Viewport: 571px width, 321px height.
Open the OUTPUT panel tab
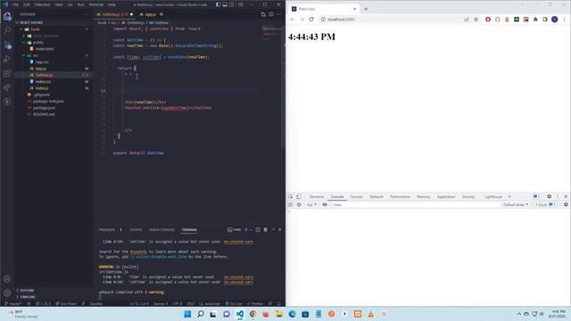pos(136,230)
